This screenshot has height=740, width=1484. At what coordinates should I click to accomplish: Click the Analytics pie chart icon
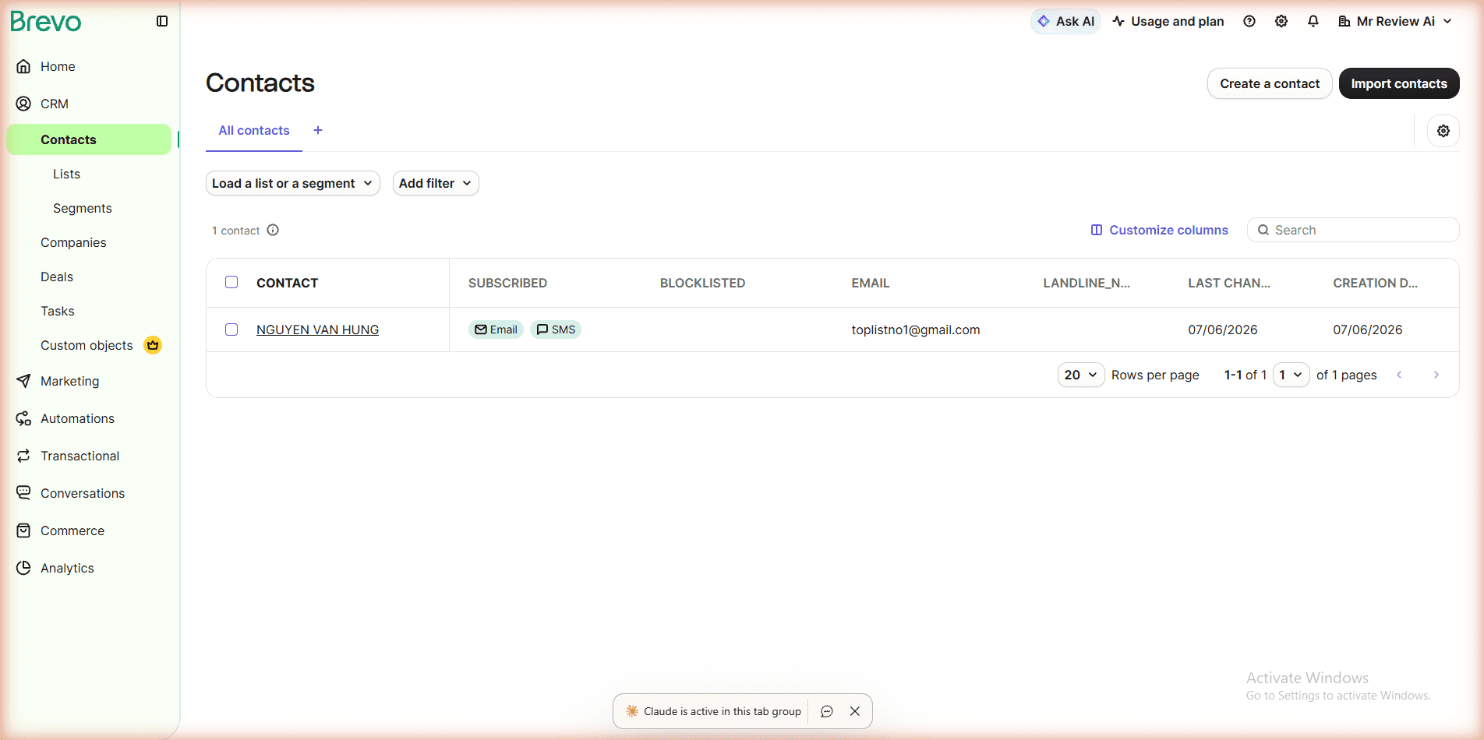[x=23, y=568]
